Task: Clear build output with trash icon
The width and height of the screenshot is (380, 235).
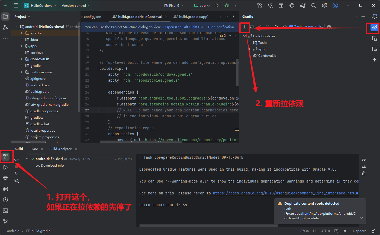Action: click(x=364, y=173)
